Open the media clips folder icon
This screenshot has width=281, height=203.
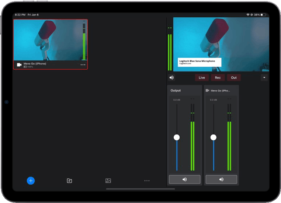coord(69,181)
